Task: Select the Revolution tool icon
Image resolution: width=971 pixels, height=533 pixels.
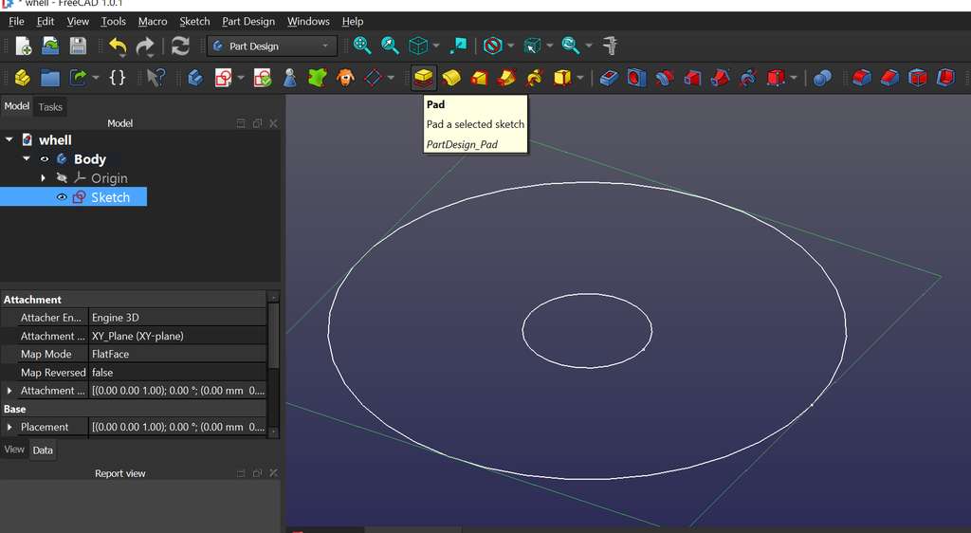Action: [451, 78]
